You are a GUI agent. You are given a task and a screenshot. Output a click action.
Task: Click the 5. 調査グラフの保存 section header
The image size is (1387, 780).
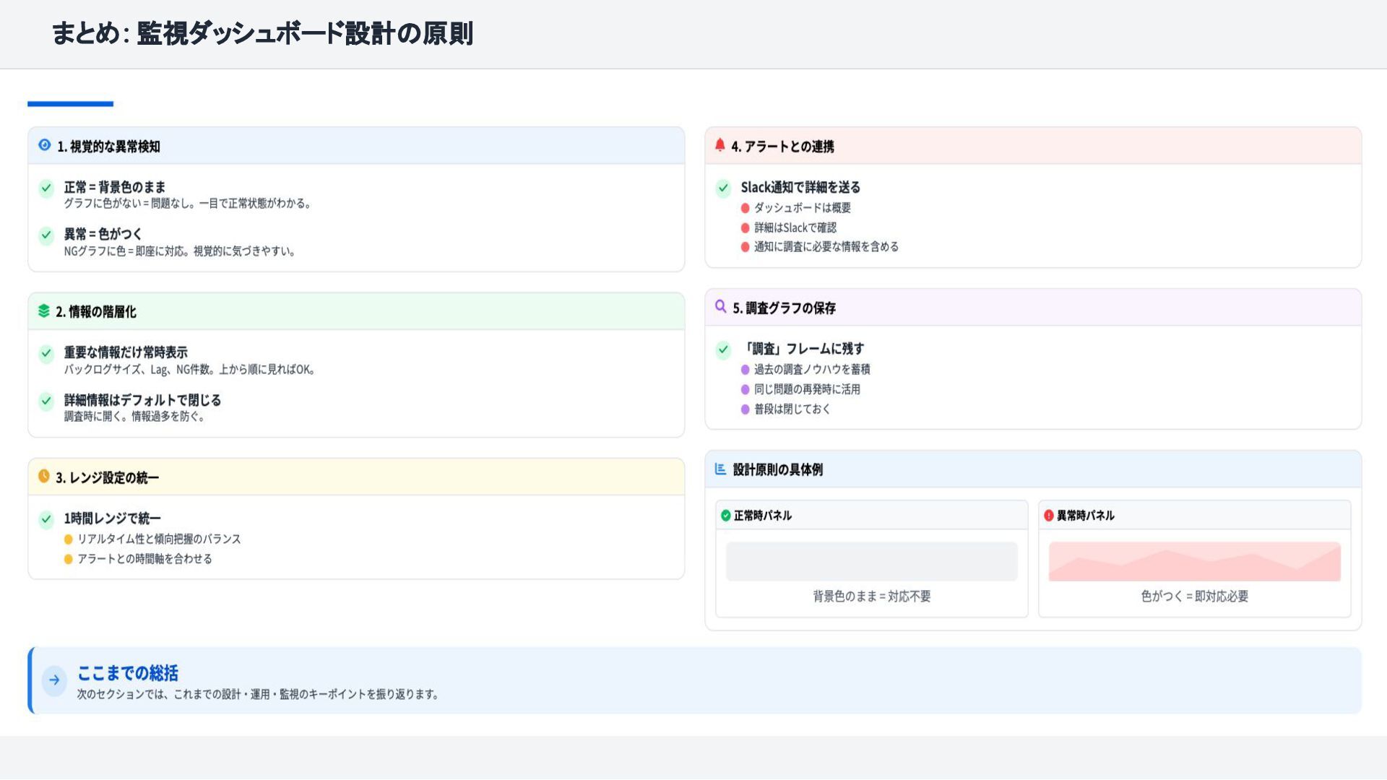[784, 308]
